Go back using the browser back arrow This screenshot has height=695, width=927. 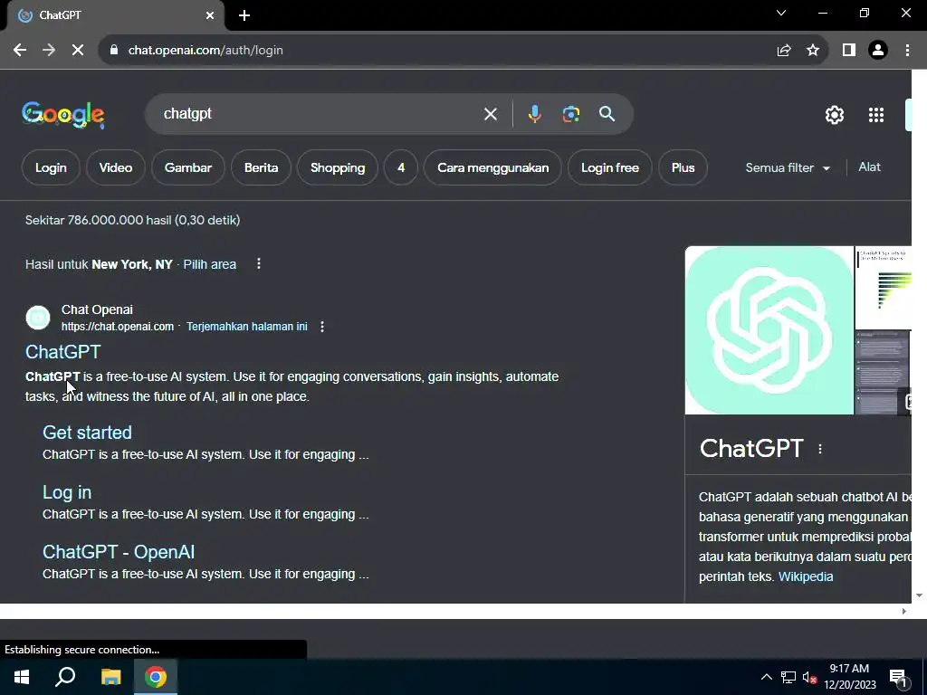pos(20,51)
